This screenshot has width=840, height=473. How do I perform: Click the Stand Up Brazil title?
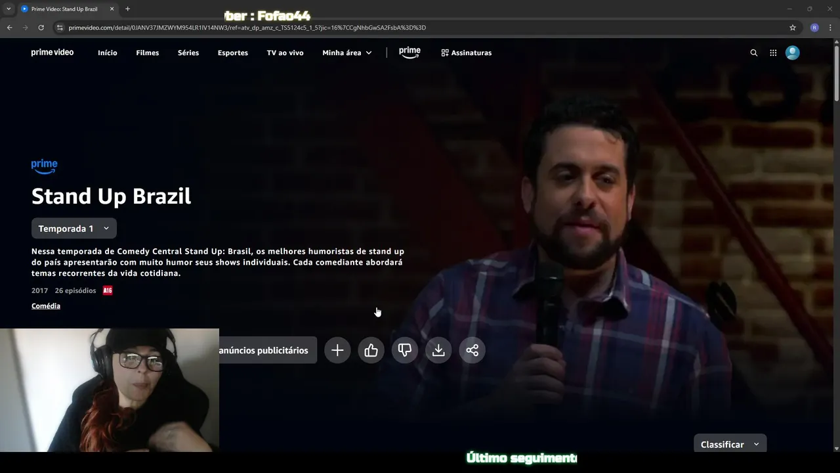click(x=112, y=196)
